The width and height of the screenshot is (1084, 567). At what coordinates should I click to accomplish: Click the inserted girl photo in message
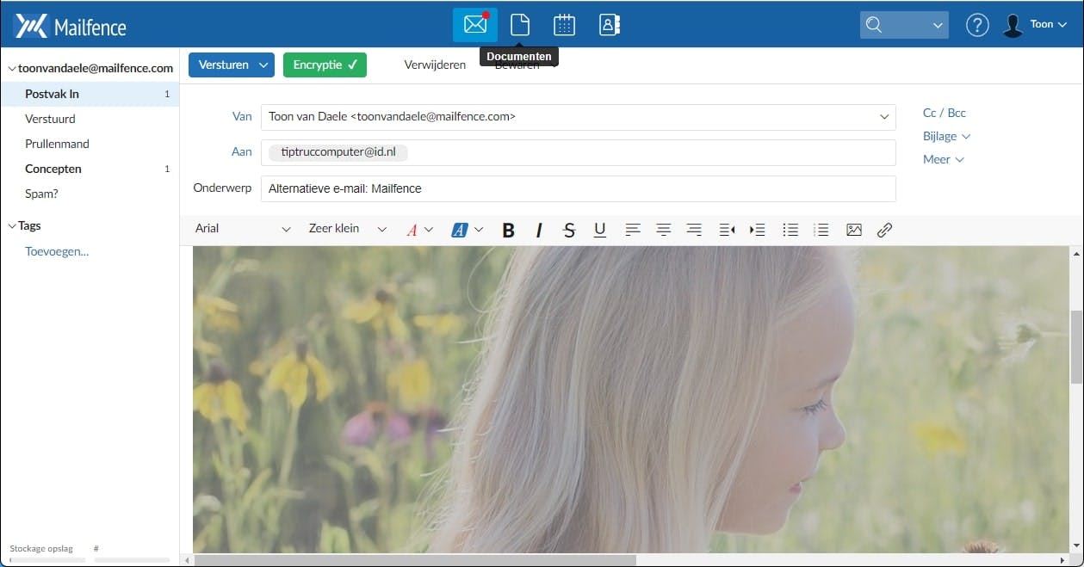[630, 399]
